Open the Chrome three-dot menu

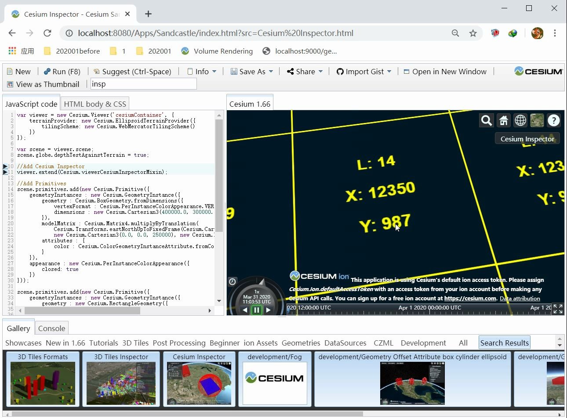555,33
